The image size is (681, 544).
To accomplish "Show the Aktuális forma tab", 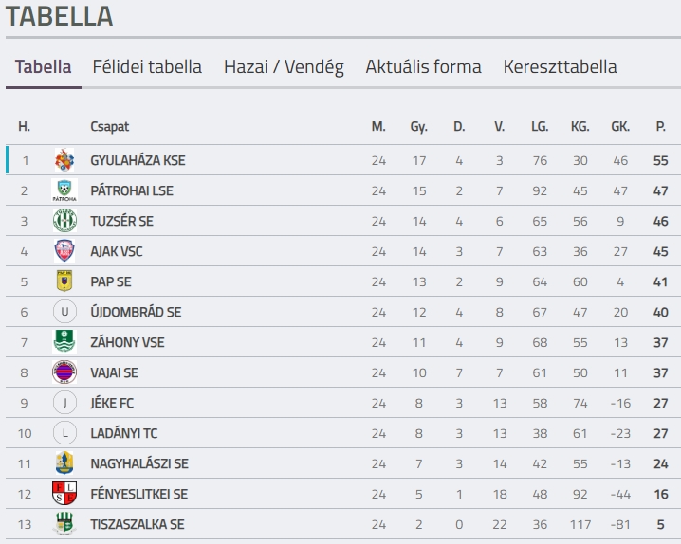I will tap(423, 66).
